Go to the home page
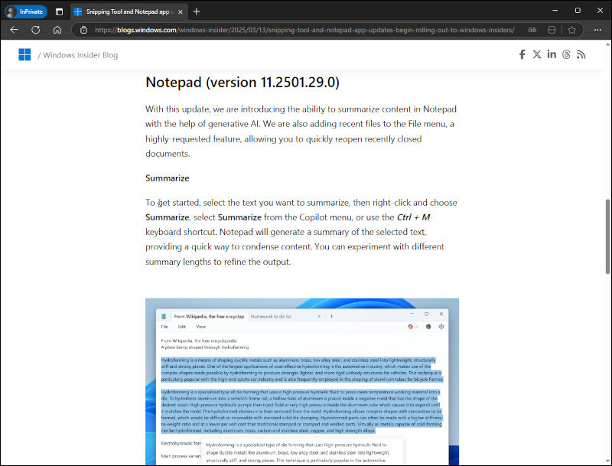Image resolution: width=612 pixels, height=466 pixels. pos(57,30)
